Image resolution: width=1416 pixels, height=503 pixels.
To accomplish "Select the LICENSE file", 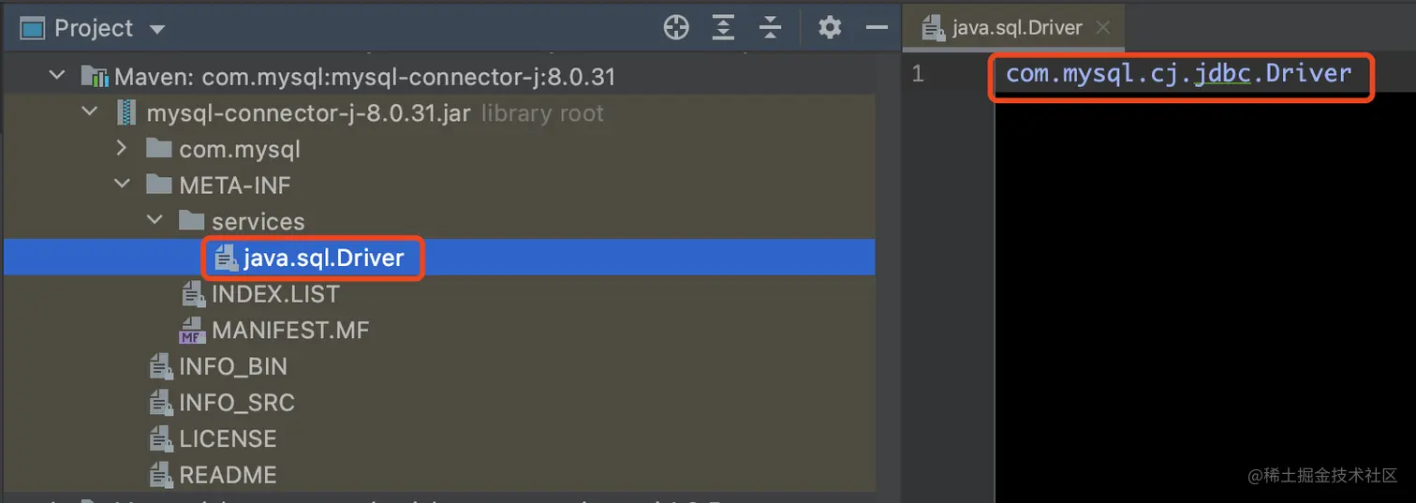I will tap(228, 439).
